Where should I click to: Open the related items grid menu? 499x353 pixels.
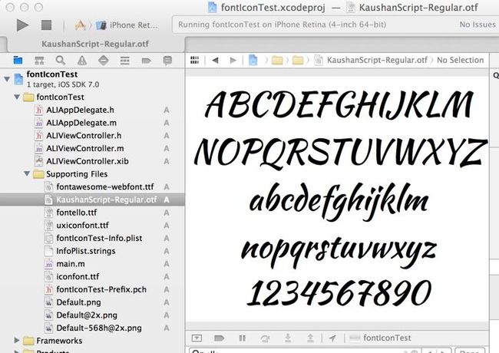[194, 60]
